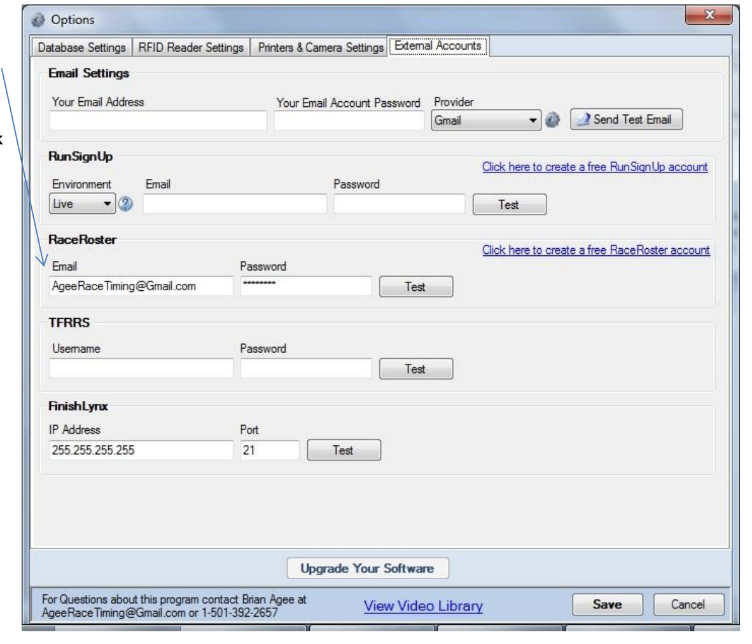This screenshot has width=752, height=644.
Task: Expand the Environment dropdown set to Live
Action: 82,204
